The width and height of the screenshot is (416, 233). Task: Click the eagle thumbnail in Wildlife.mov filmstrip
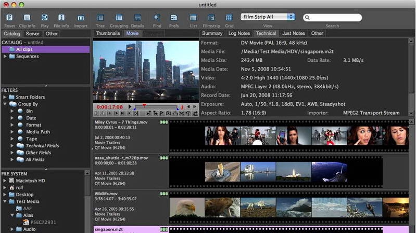(x=187, y=208)
